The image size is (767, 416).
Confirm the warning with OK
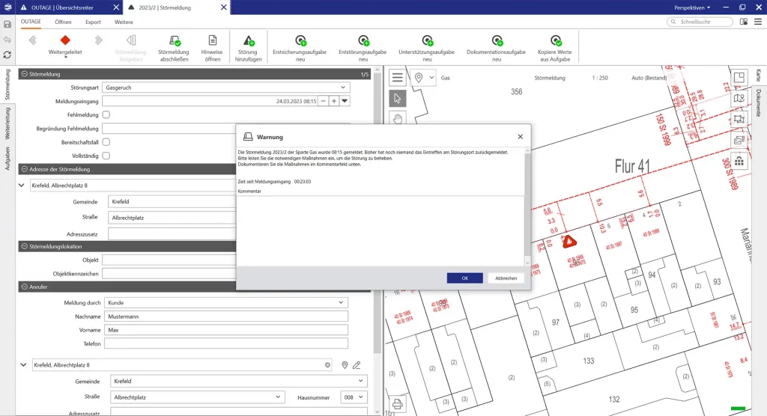point(464,278)
